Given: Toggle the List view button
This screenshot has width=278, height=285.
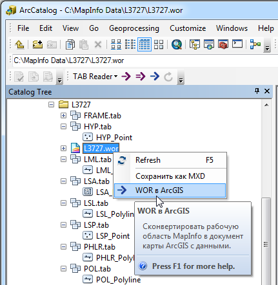Looking at the screenshot, I should tap(130, 44).
